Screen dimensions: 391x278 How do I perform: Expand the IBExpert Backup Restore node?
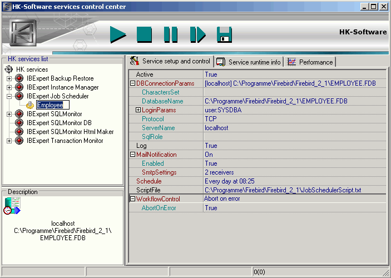tap(9, 78)
